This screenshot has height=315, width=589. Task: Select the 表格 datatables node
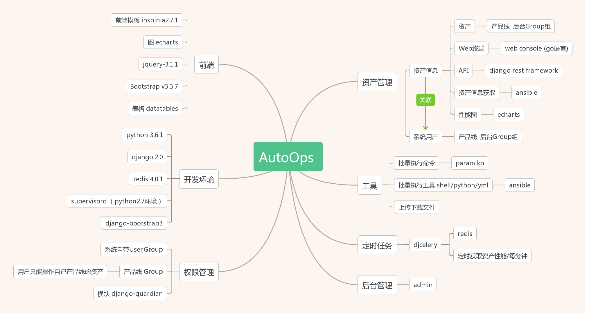coord(155,108)
